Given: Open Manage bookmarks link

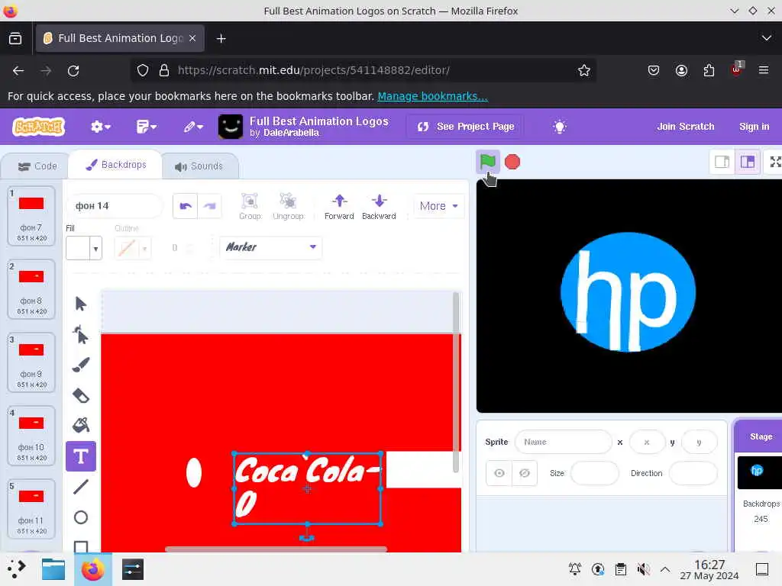Looking at the screenshot, I should tap(432, 96).
